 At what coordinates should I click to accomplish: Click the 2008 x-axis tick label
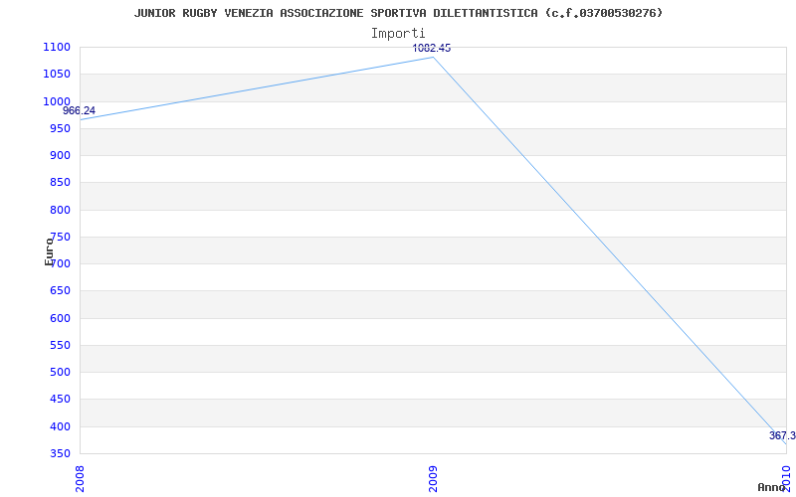tap(80, 478)
